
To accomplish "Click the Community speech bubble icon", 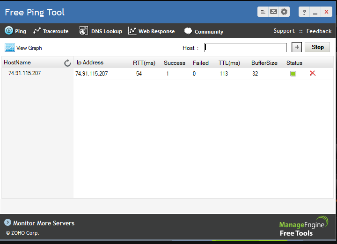I will tap(188, 31).
